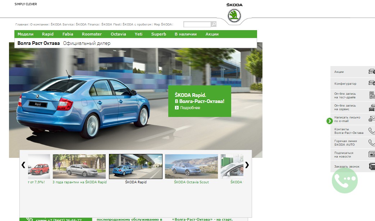The width and height of the screenshot is (375, 221).
Task: Click the SIMPLY CLEVER slogan text
Action: pyautogui.click(x=26, y=4)
